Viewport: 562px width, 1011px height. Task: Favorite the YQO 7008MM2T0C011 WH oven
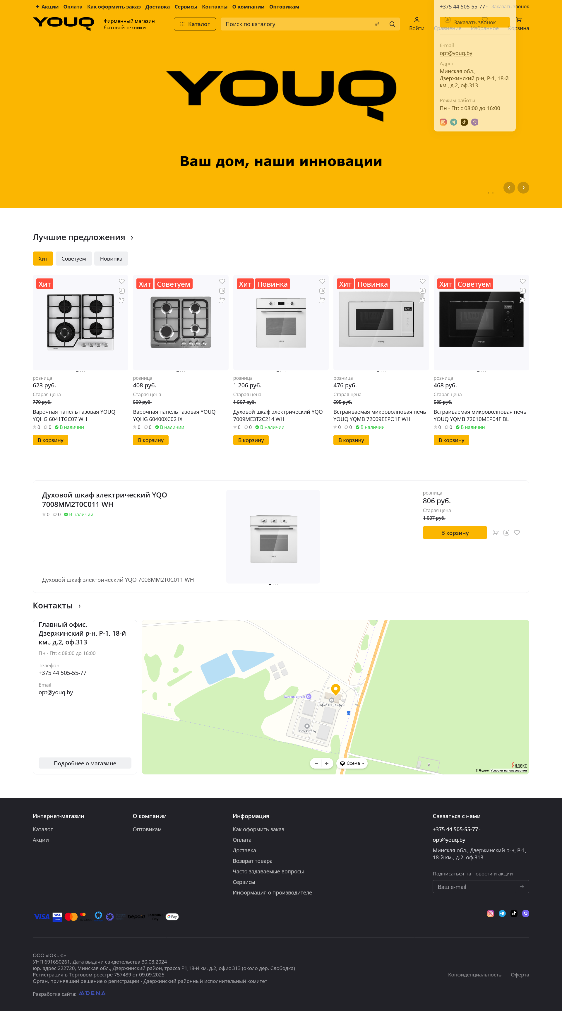[x=517, y=533]
